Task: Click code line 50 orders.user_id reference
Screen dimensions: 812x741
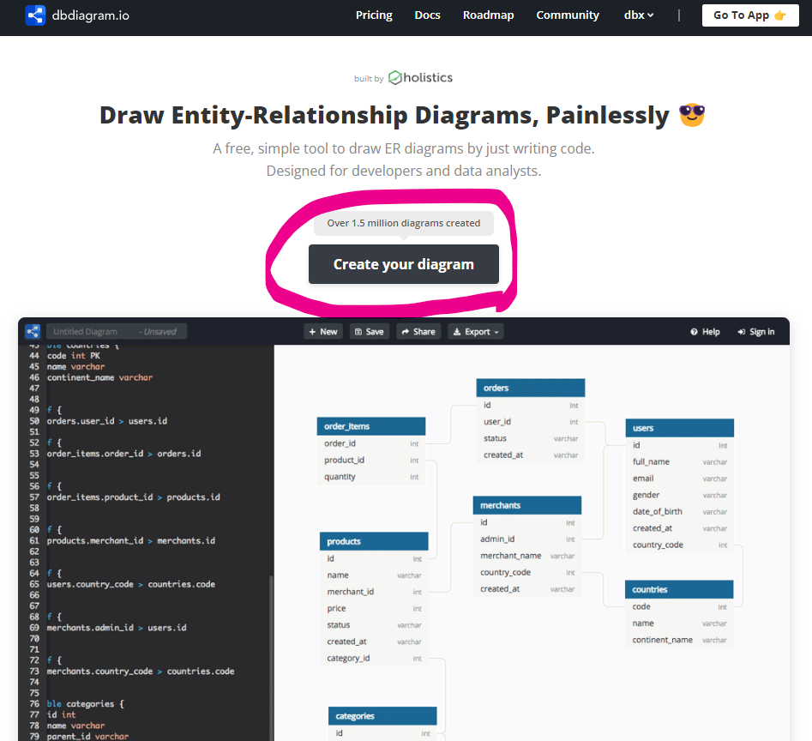Action: 106,421
